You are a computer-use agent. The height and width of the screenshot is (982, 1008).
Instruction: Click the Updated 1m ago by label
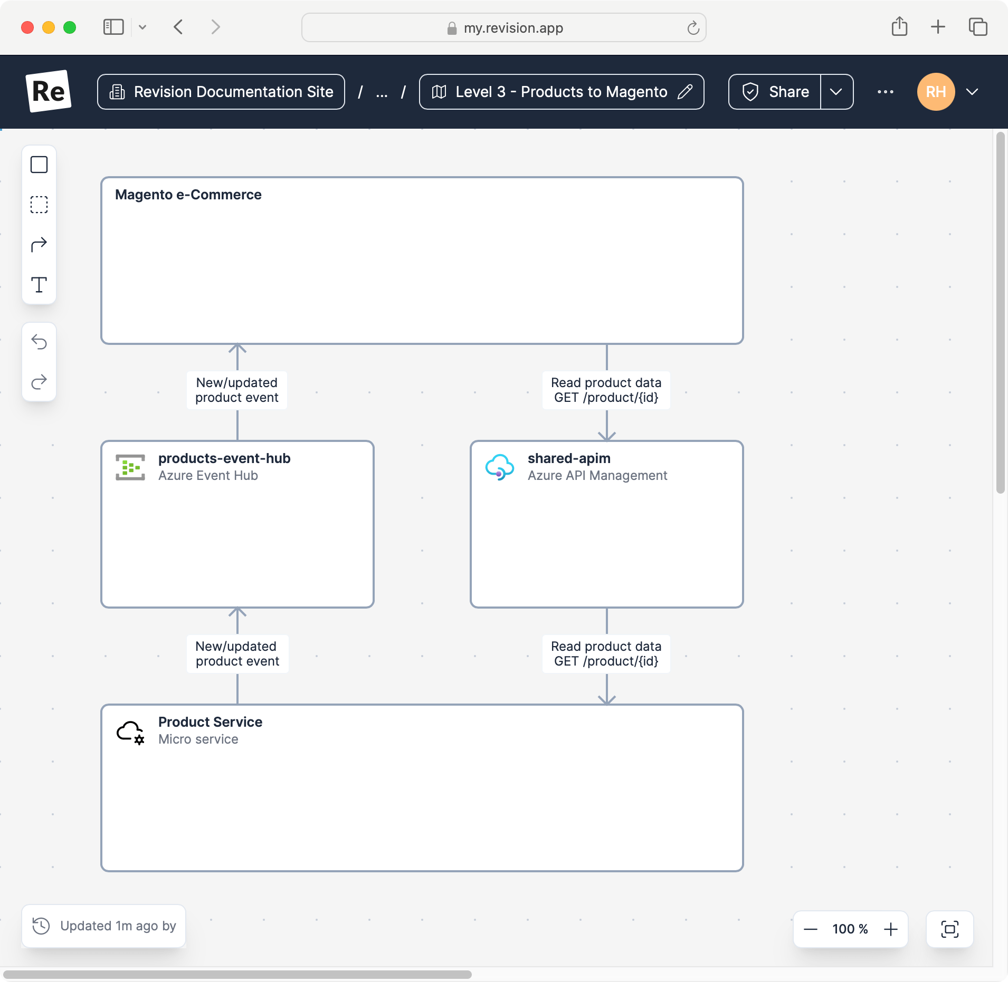tap(118, 926)
